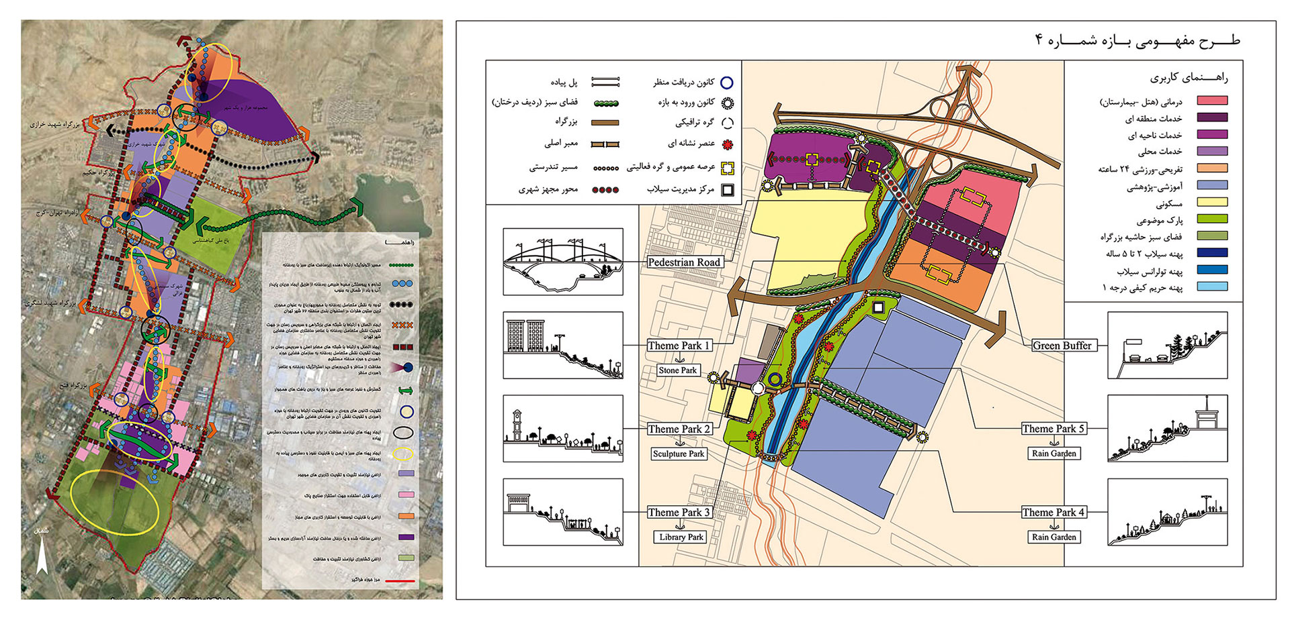Viewport: 1290px width, 618px height.
Task: Select the brown highway bar legend symbol
Action: click(x=605, y=123)
